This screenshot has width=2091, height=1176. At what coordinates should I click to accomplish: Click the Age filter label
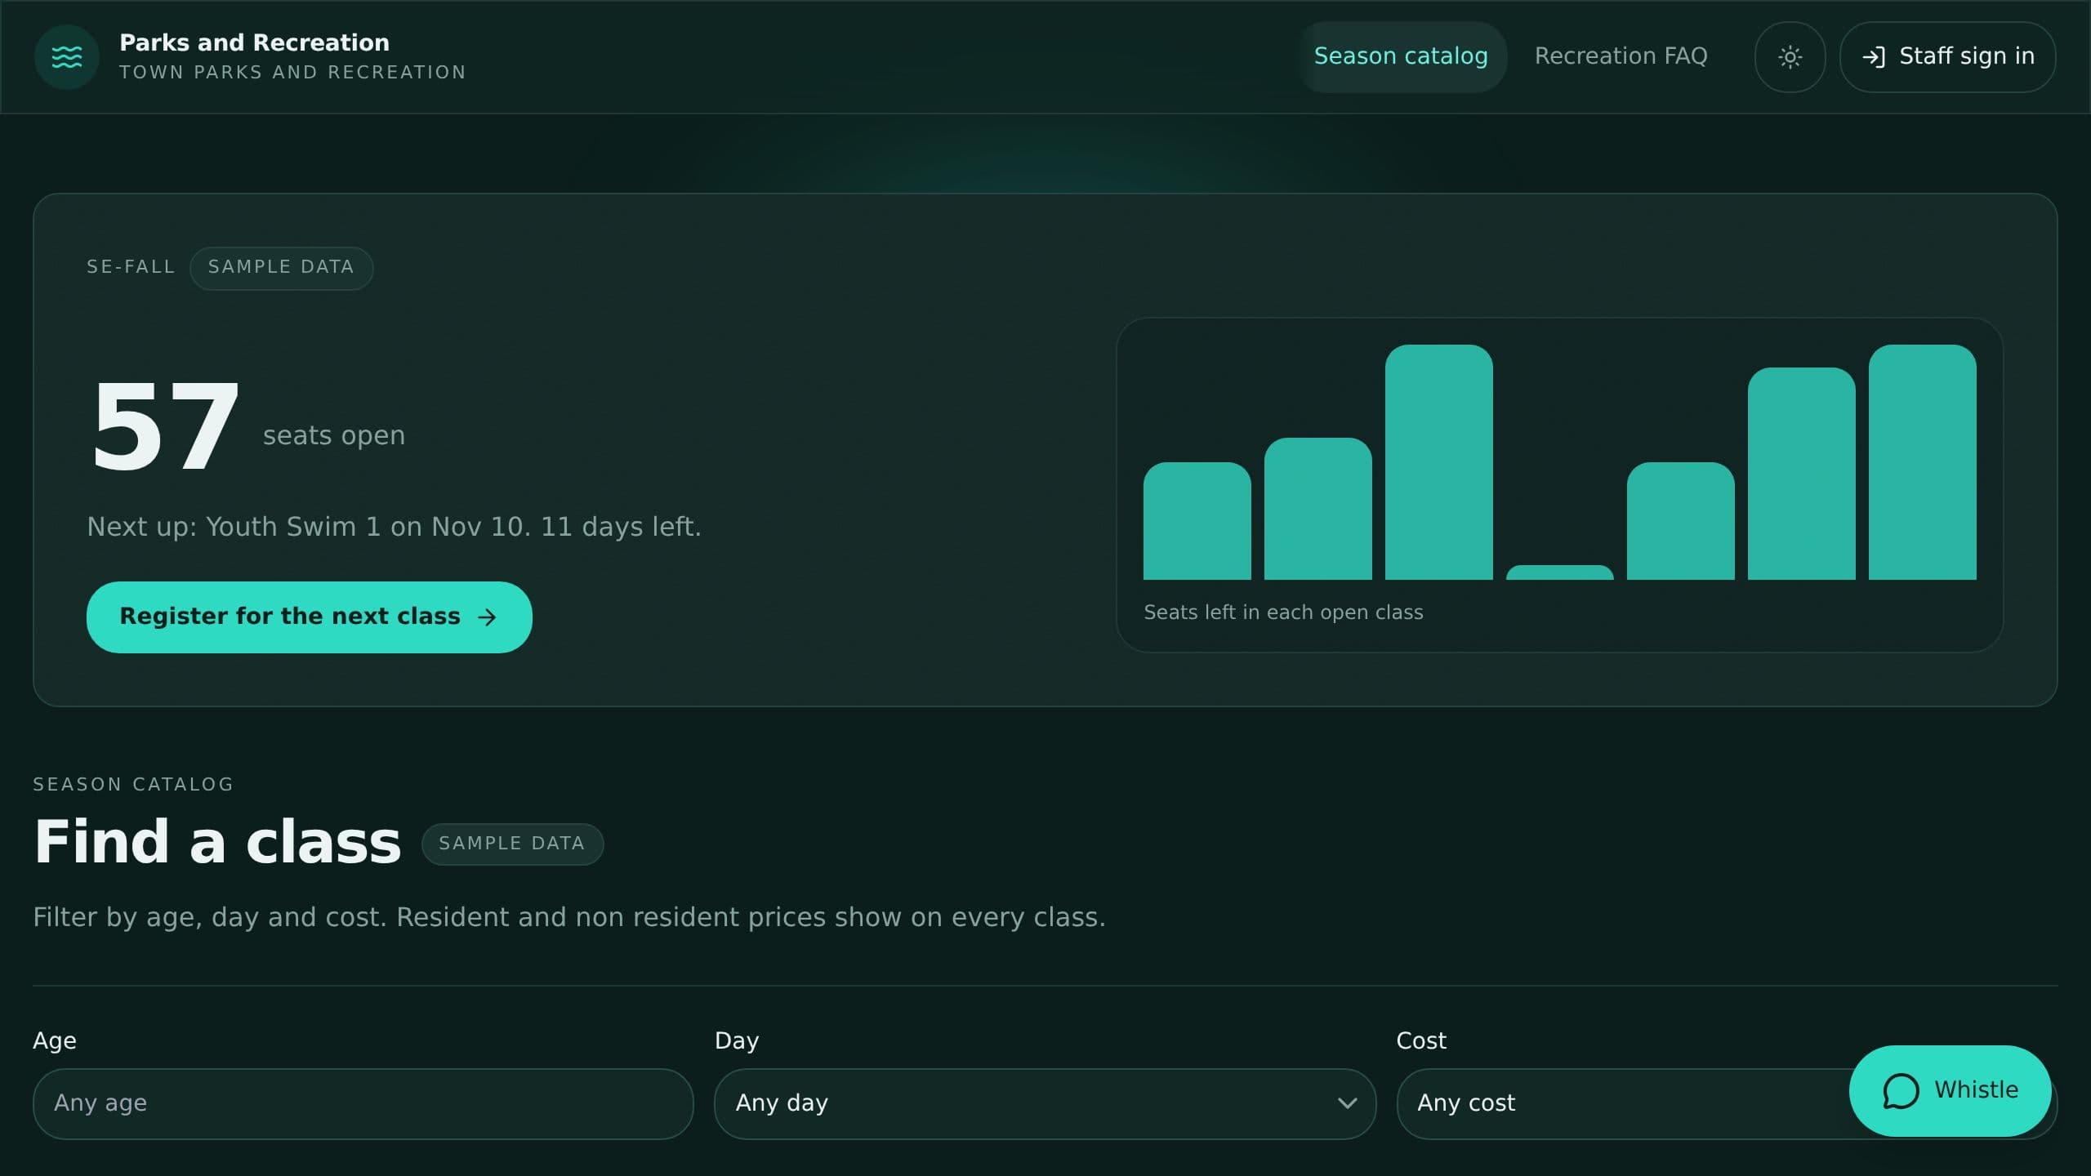click(55, 1041)
